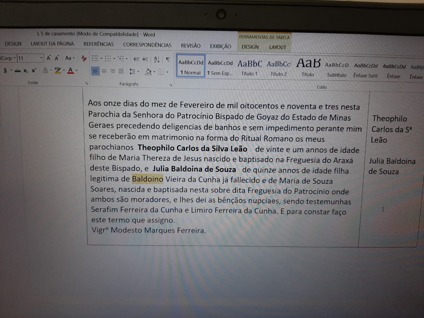Apply the Título 1 style
Image resolution: width=424 pixels, height=318 pixels.
(x=249, y=68)
